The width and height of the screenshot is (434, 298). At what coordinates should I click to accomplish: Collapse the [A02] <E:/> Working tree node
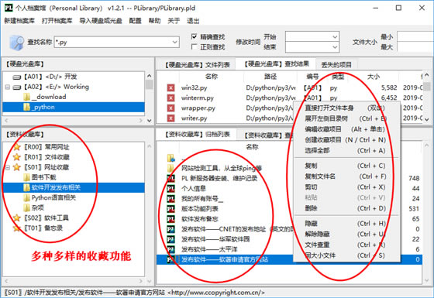pos(8,87)
